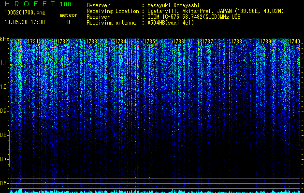Click the 1739 time marker
Screen dimensions: 304x193
tap(266, 41)
